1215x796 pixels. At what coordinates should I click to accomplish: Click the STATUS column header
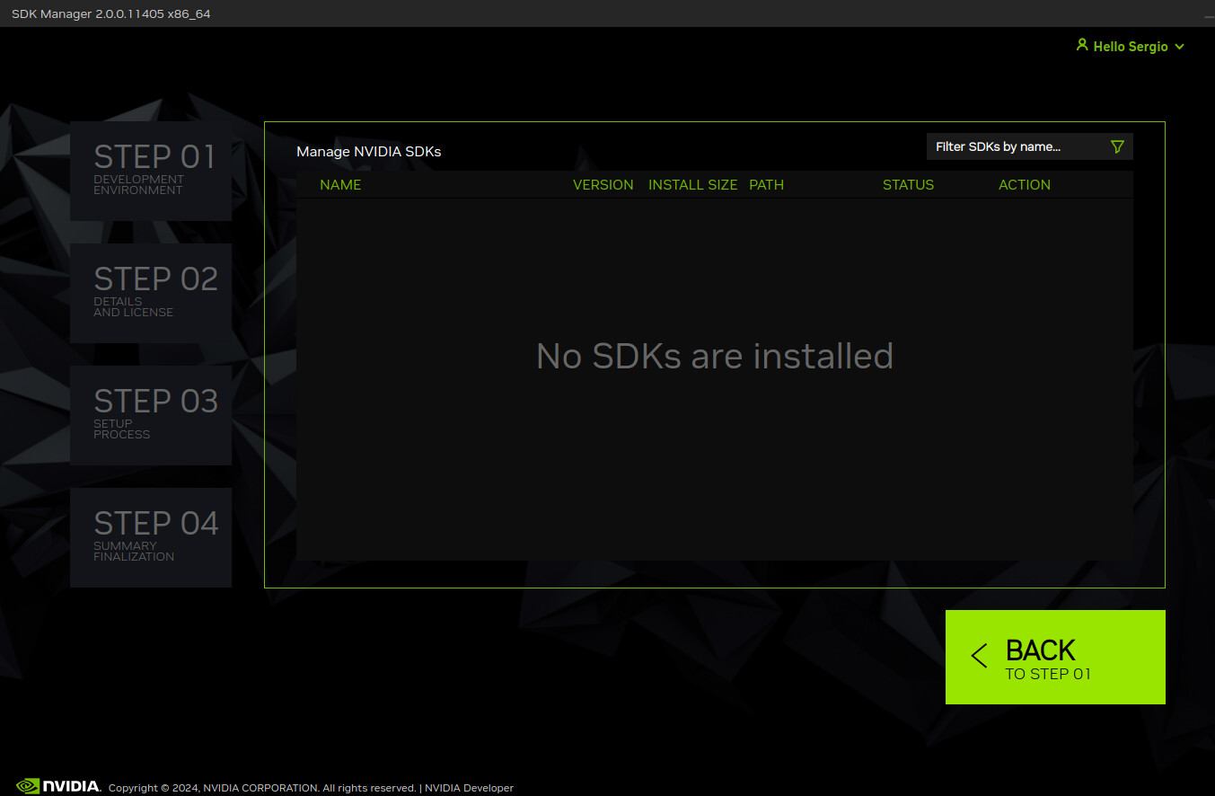click(x=908, y=185)
